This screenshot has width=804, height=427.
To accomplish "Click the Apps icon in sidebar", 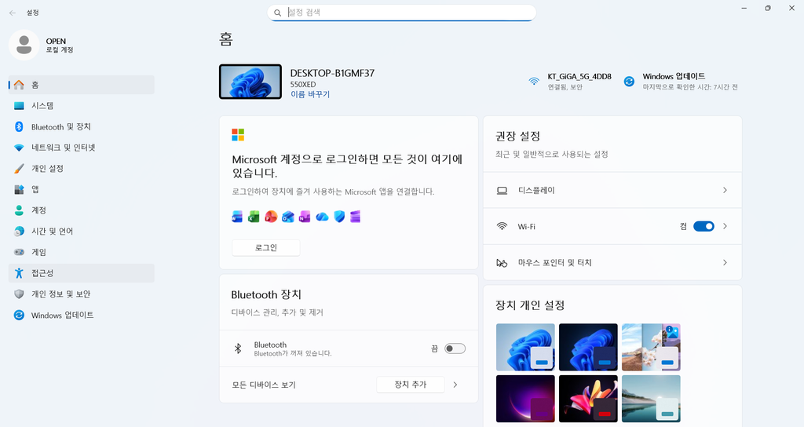I will (x=19, y=190).
